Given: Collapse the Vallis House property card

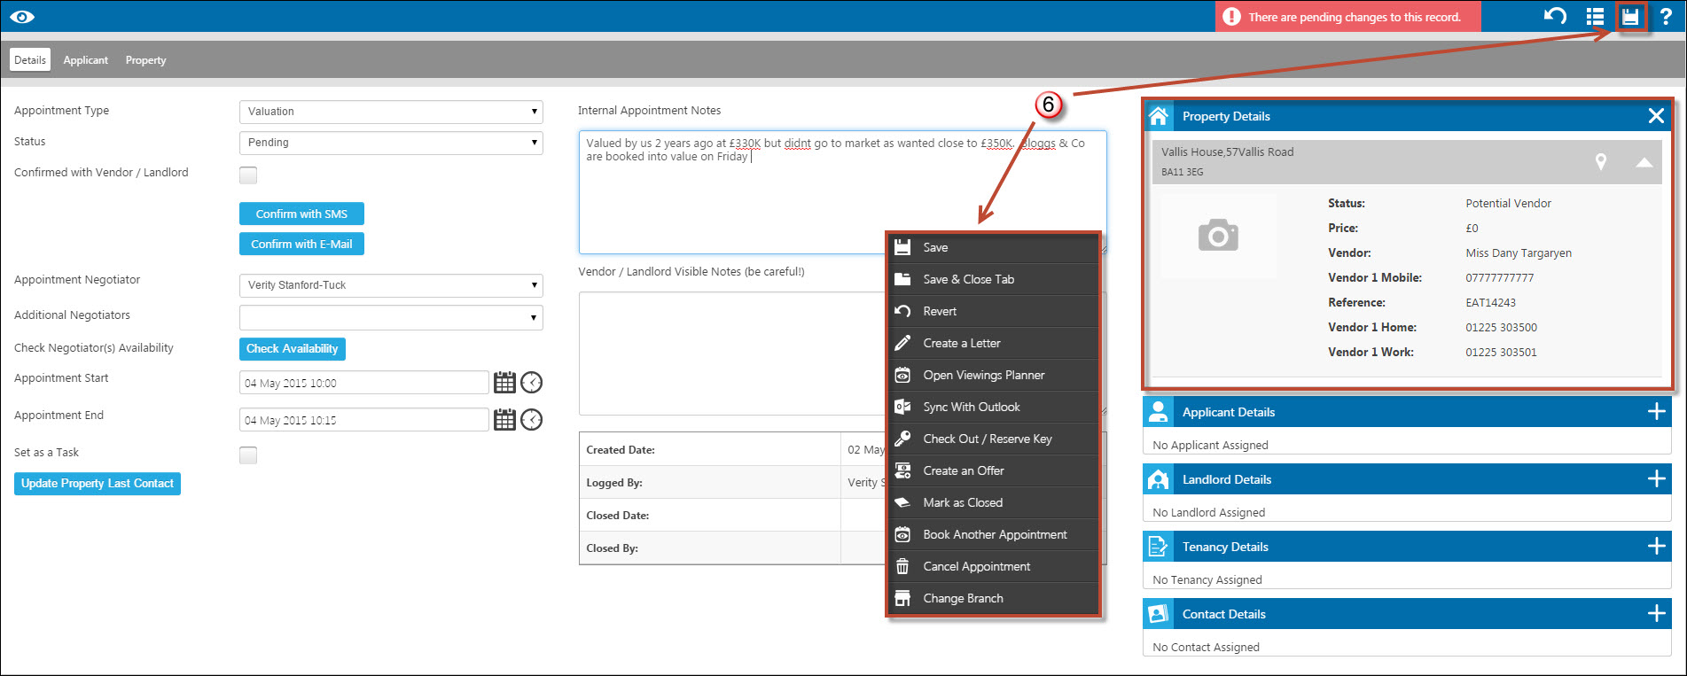Looking at the screenshot, I should click(1644, 162).
